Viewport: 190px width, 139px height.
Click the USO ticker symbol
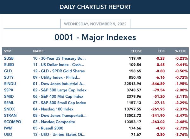click(8, 134)
